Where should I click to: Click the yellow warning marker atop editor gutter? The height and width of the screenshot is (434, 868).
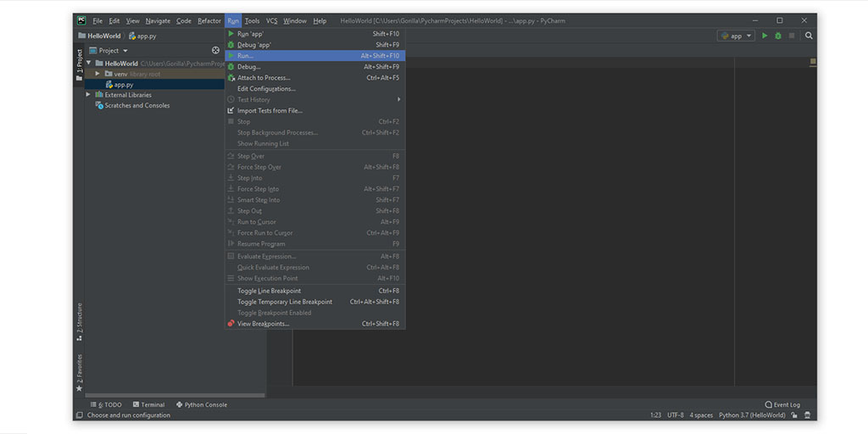[813, 61]
